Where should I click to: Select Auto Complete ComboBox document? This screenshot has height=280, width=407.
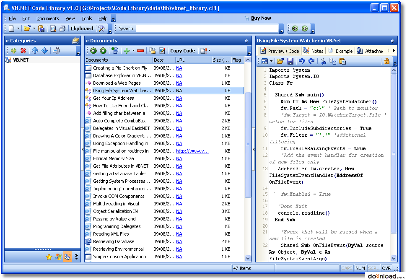[119, 121]
